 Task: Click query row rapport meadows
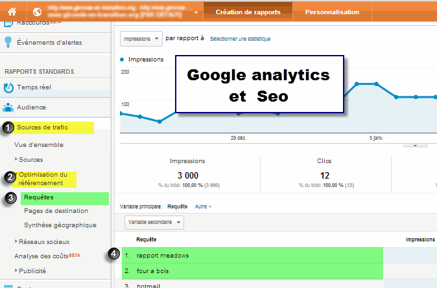(163, 256)
